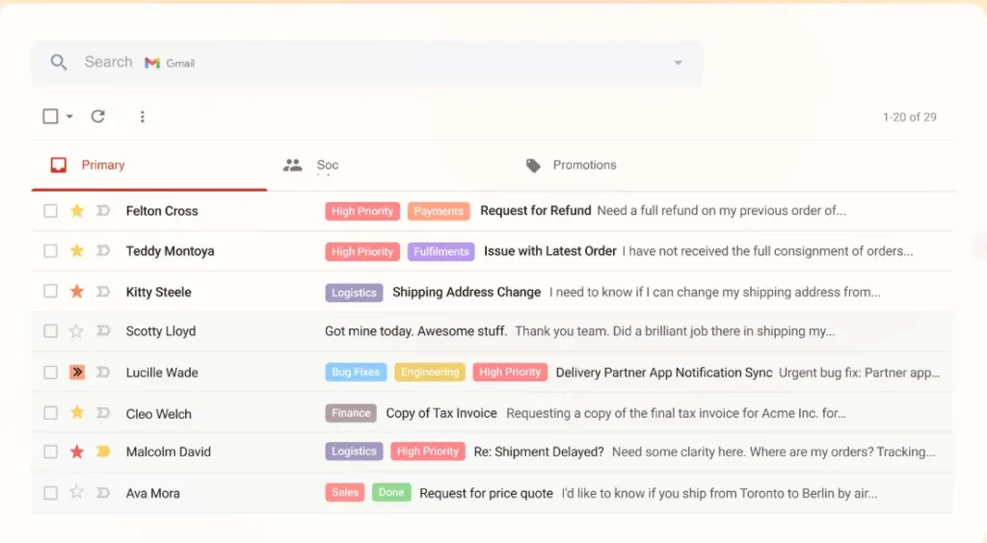This screenshot has width=987, height=543.
Task: Star the Scotty Lloyd email
Action: coord(77,331)
